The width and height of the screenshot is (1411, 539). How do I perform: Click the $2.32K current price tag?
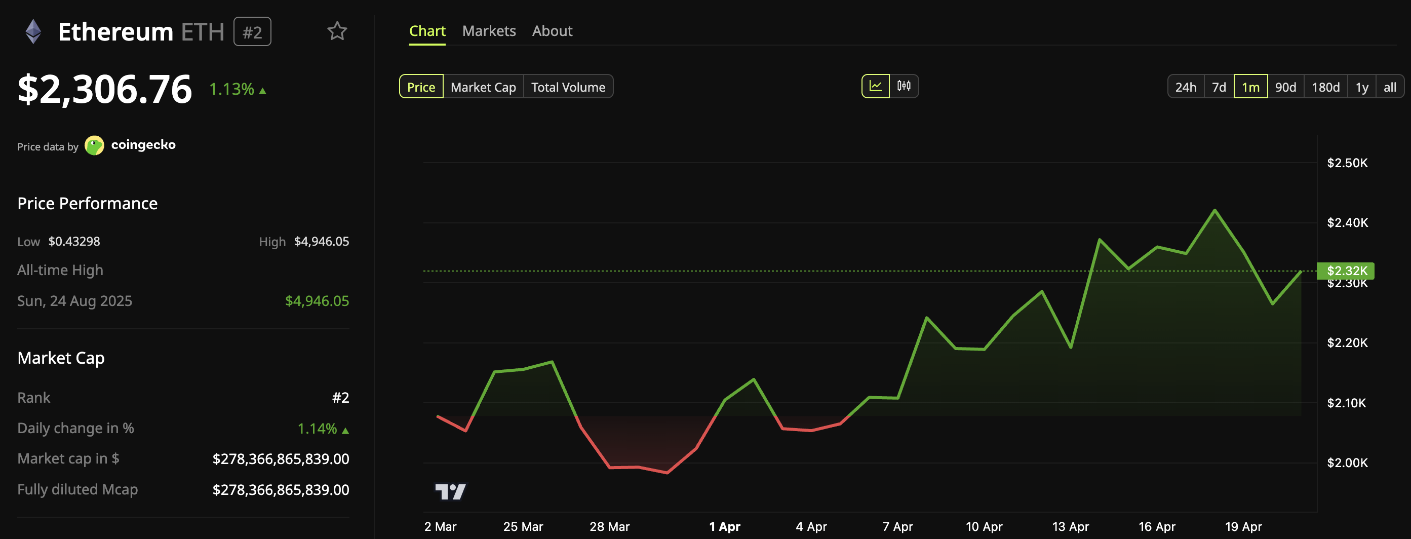coord(1346,271)
